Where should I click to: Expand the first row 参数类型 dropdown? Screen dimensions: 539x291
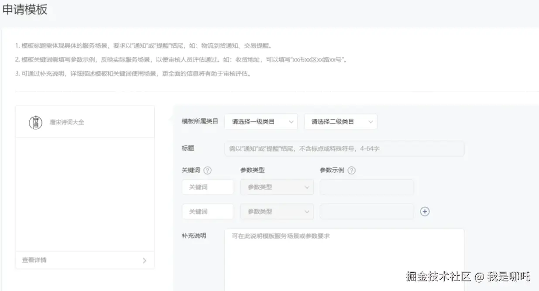(x=277, y=187)
